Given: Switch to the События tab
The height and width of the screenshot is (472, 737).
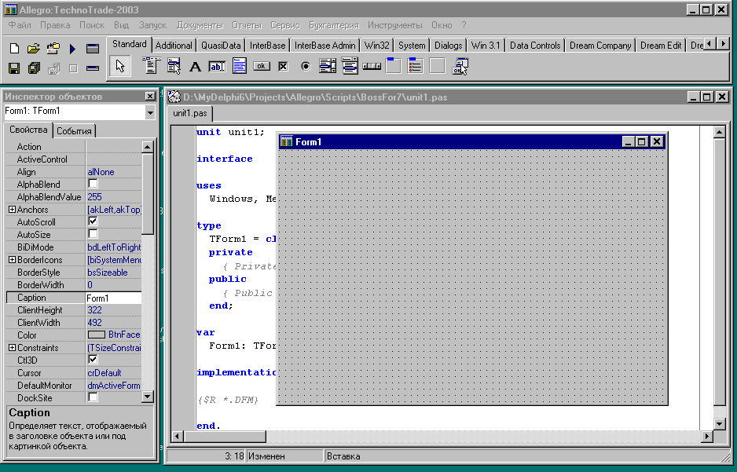Looking at the screenshot, I should [x=75, y=131].
